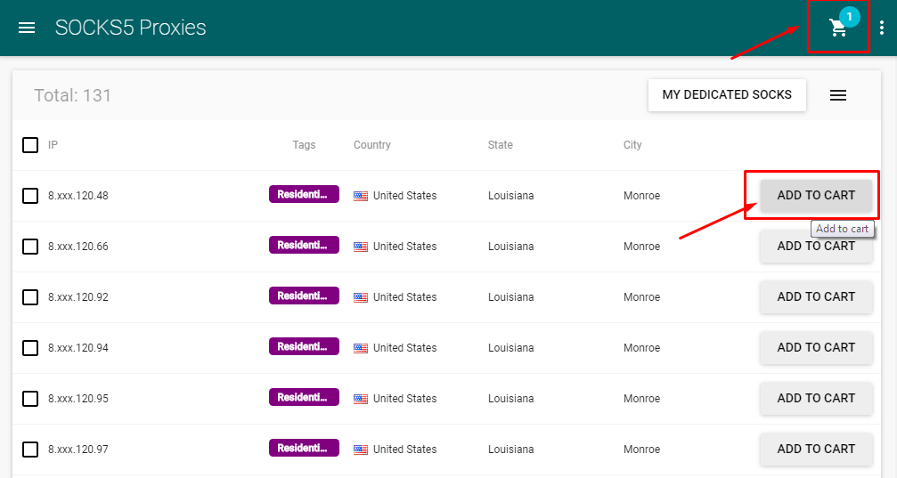Open the hamburger navigation menu
Image resolution: width=897 pixels, height=478 pixels.
point(27,28)
